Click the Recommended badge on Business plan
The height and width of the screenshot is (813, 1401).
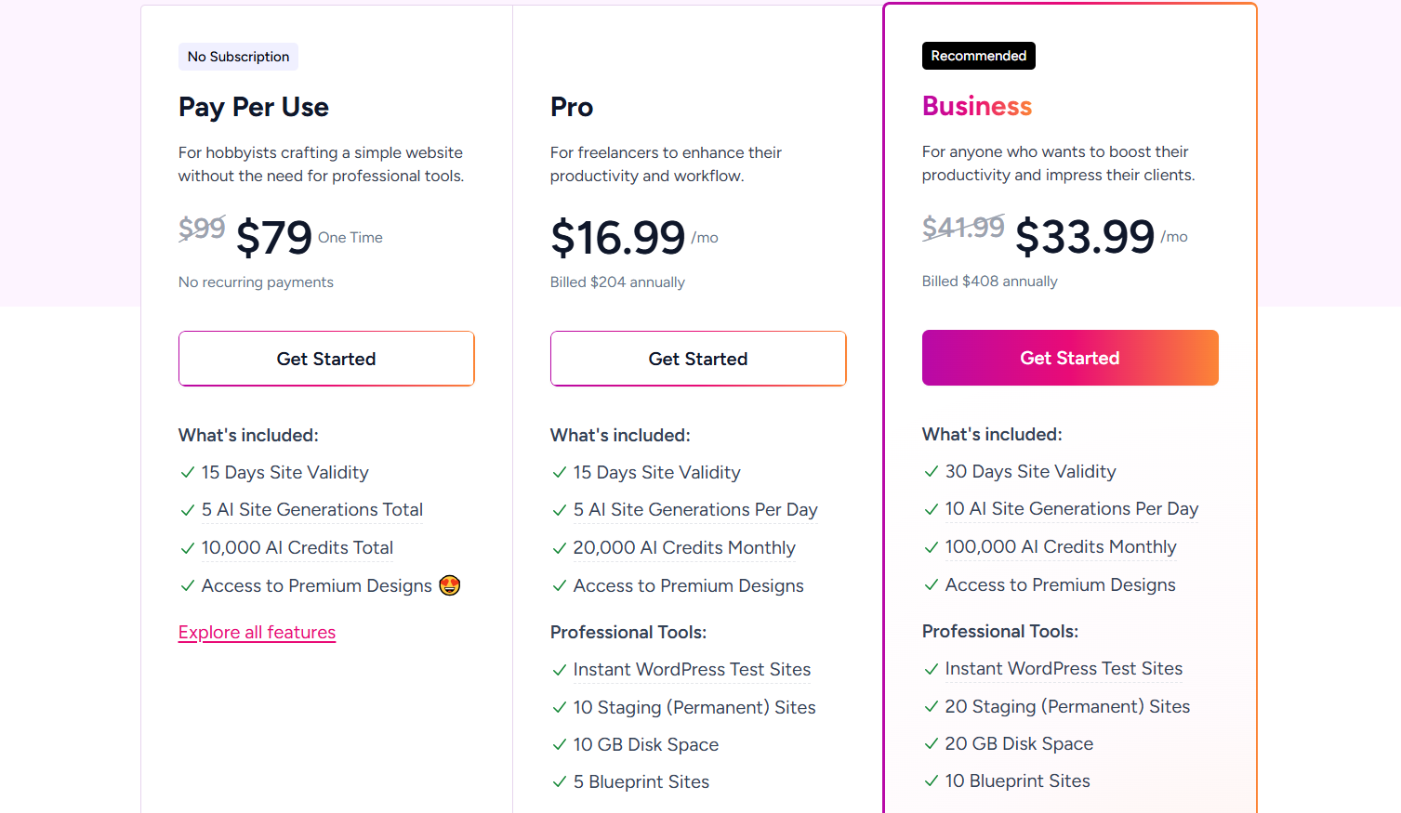[979, 56]
